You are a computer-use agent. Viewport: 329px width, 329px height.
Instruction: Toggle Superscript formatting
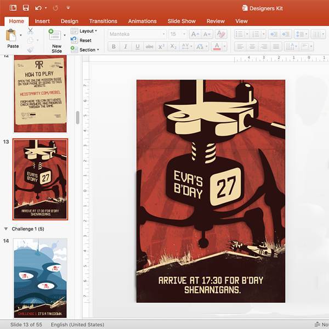[x=161, y=47]
